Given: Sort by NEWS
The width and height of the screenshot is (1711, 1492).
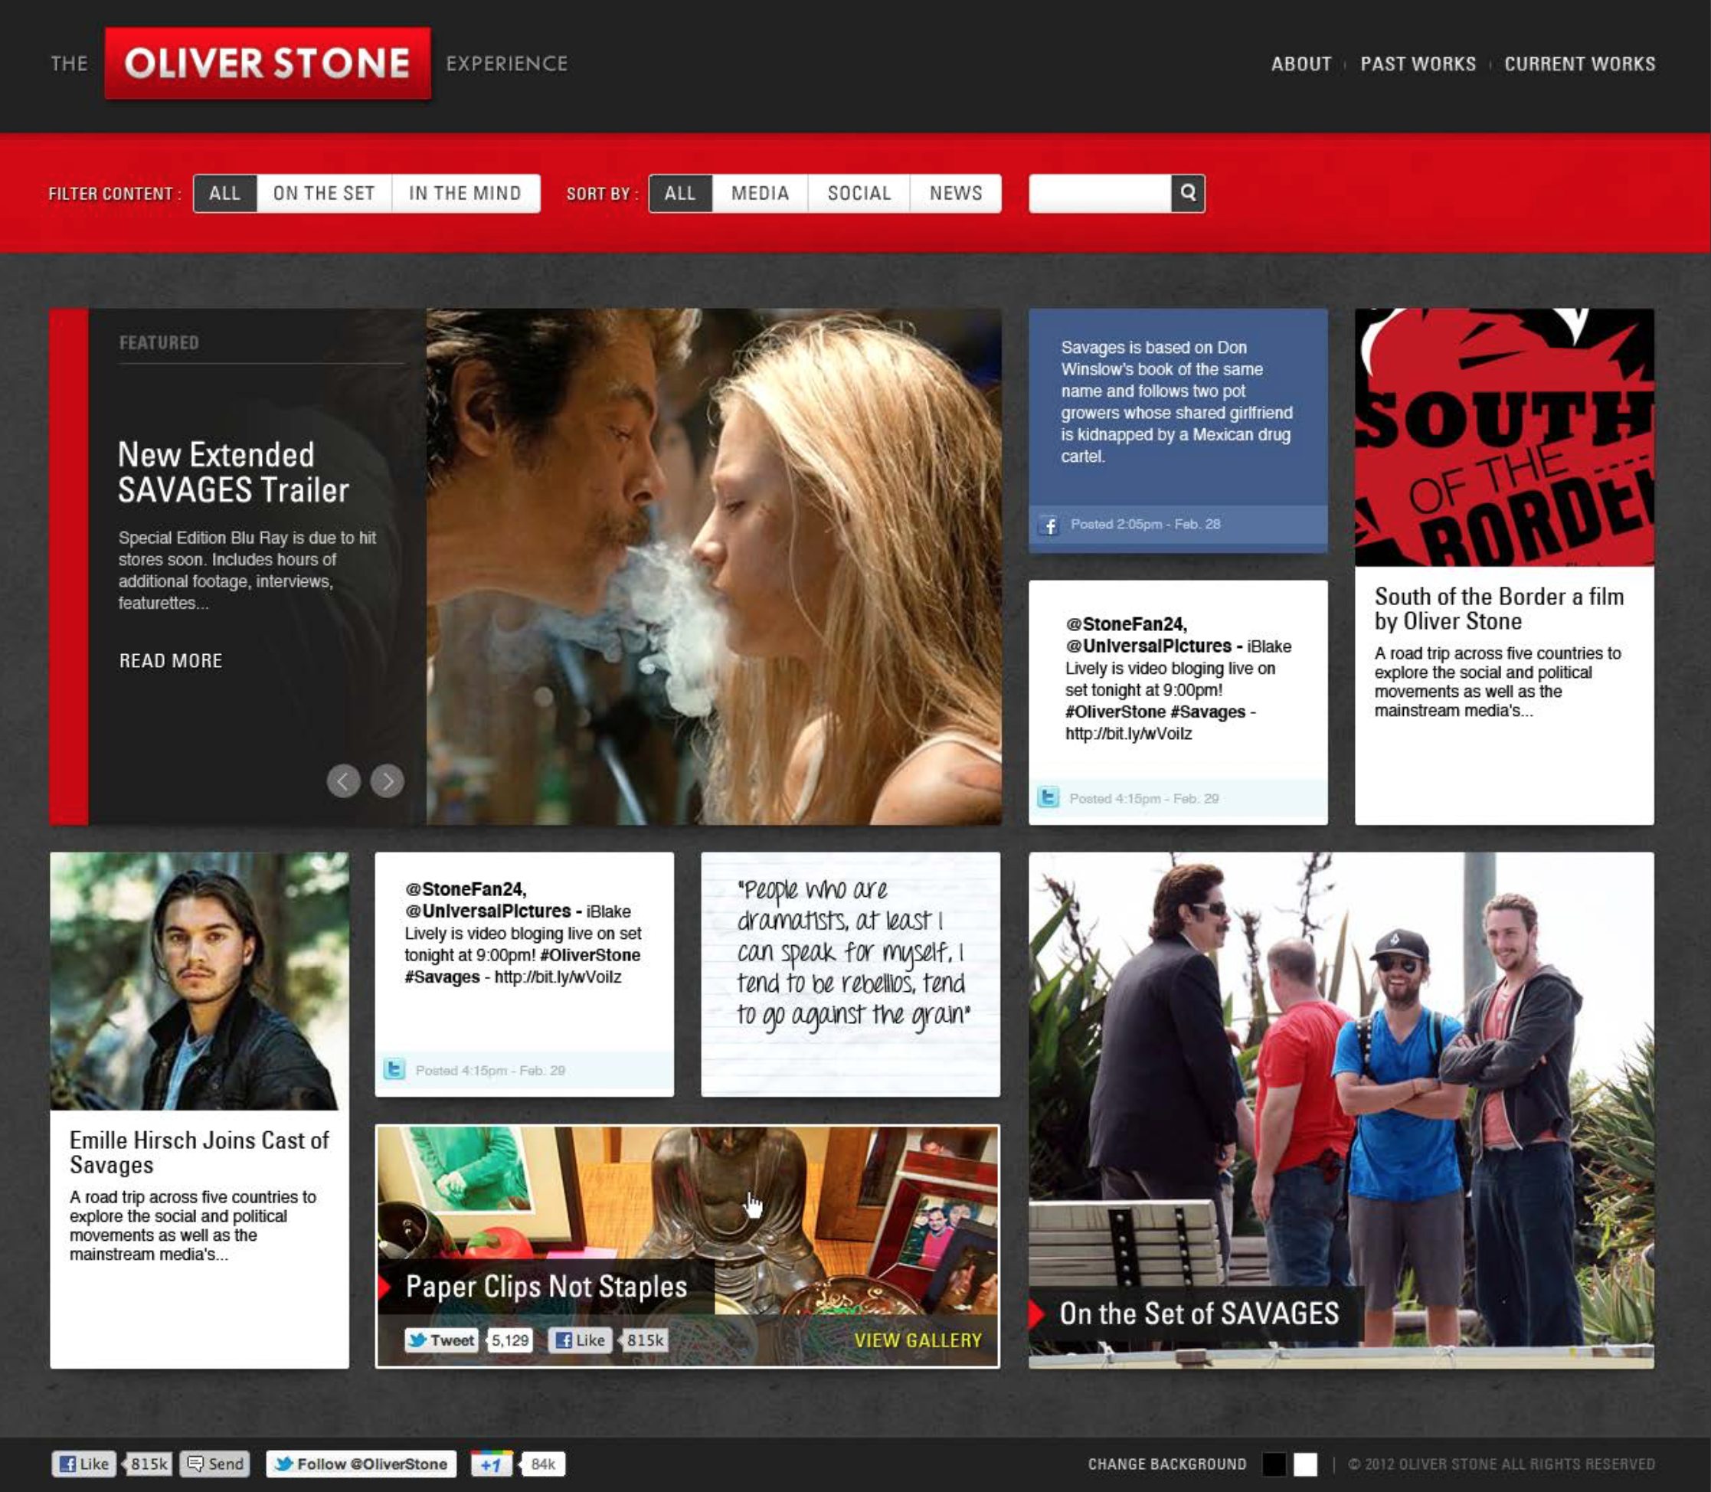Looking at the screenshot, I should point(956,193).
